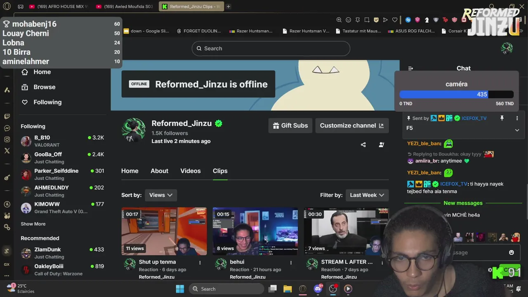This screenshot has width=528, height=297.
Task: Click the pin icon on pinned message
Action: 502,118
